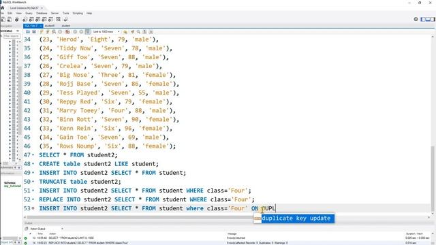The height and width of the screenshot is (245, 436).
Task: Create a new SQL tab from main toolbar
Action: tap(3, 20)
